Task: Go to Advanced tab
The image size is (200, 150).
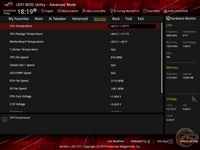Action: pyautogui.click(x=80, y=19)
